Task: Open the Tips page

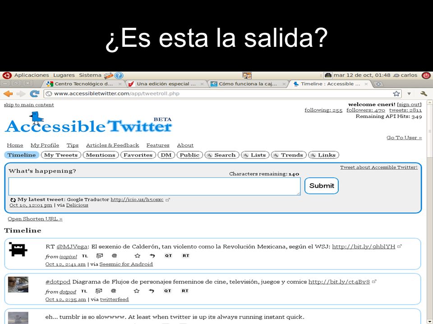Action: 72,145
